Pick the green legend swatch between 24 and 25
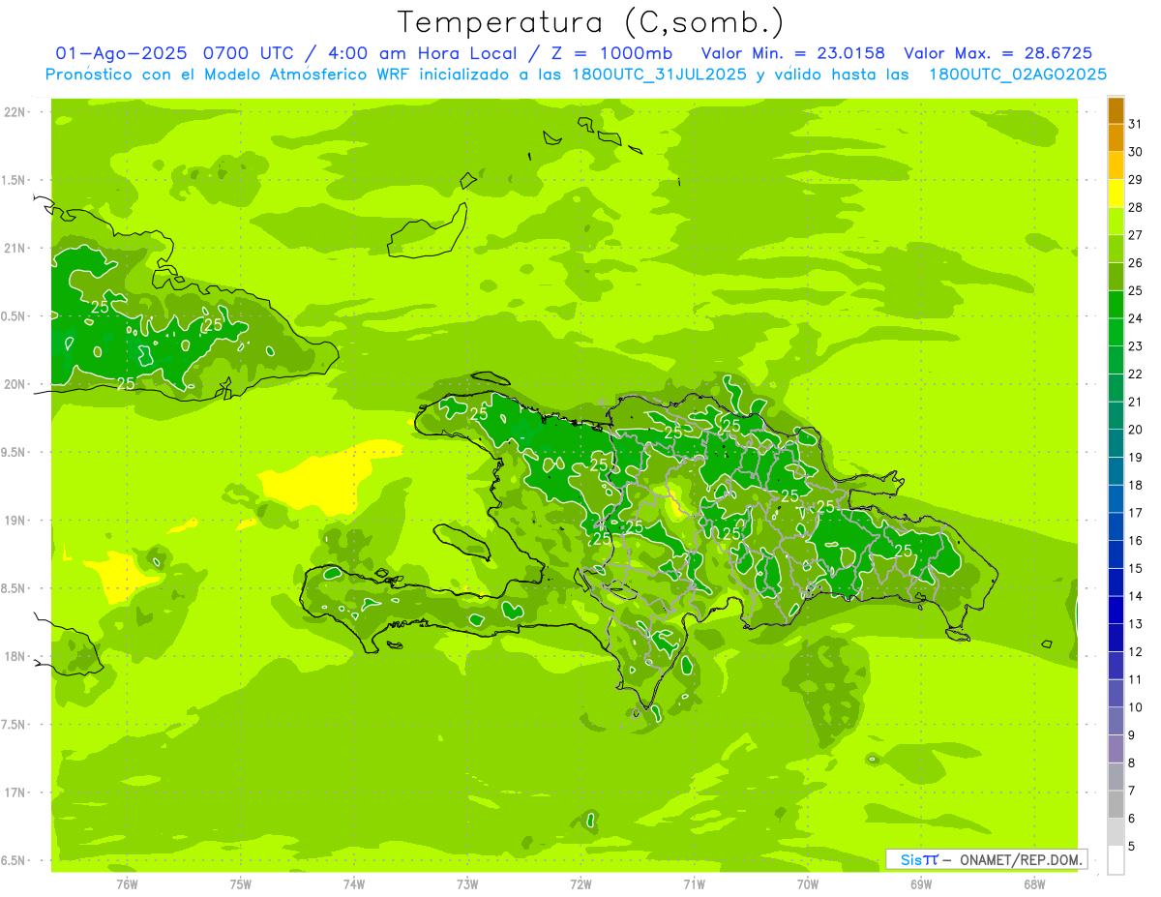Screen dimensions: 1161x897 tap(1116, 305)
